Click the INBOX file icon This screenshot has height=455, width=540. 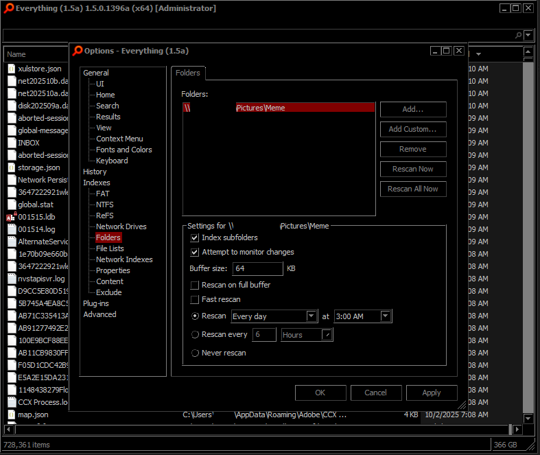point(11,143)
